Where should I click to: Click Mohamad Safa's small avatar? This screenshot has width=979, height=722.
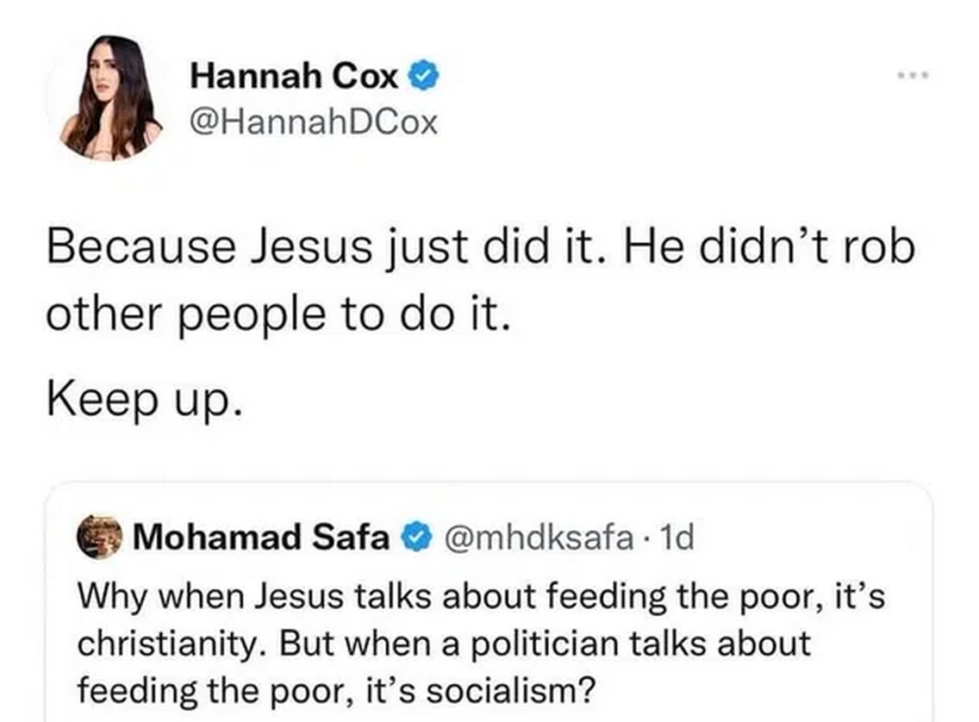pyautogui.click(x=99, y=537)
